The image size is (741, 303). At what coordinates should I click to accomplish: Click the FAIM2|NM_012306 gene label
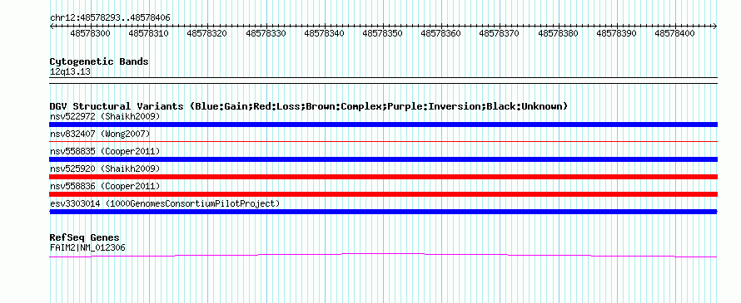tap(87, 247)
